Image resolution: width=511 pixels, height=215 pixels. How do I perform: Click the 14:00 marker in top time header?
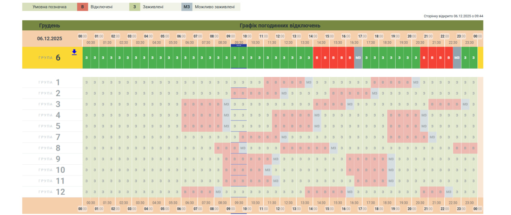313,36
